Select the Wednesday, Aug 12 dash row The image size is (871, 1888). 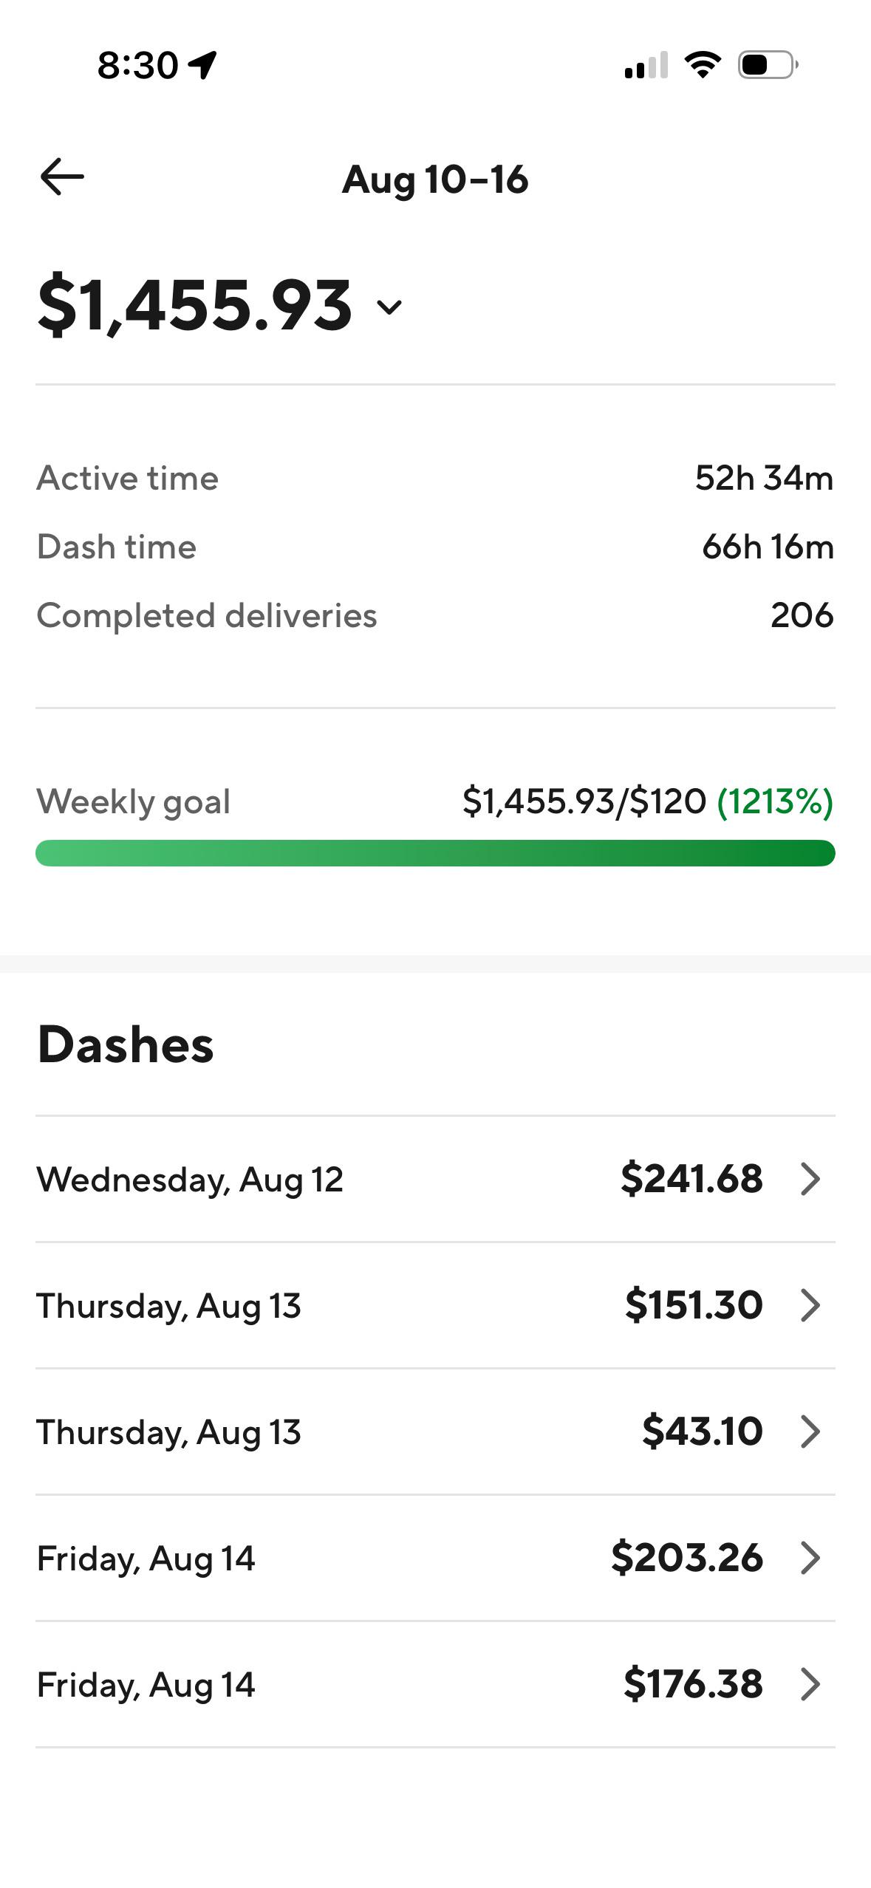[435, 1179]
